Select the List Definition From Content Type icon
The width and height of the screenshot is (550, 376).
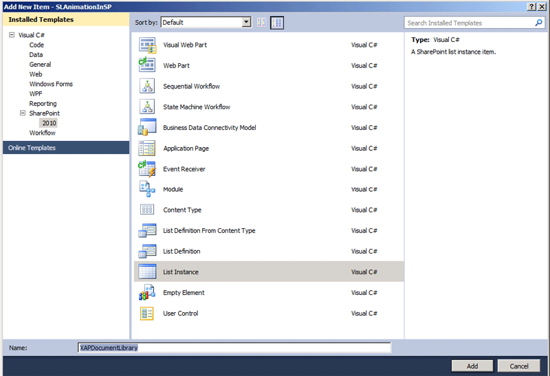147,230
